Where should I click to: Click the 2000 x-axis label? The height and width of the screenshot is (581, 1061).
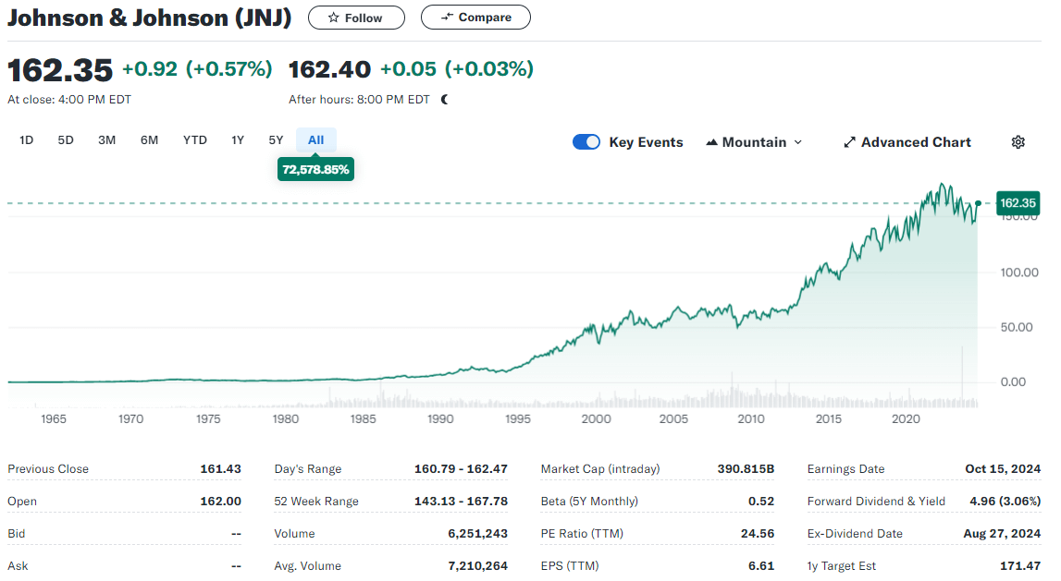[x=596, y=419]
